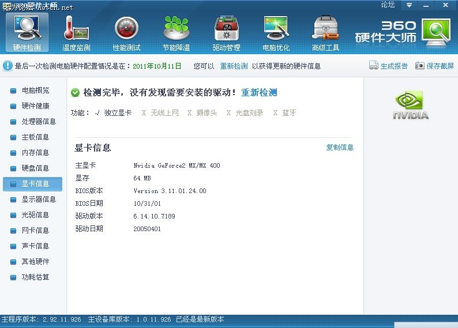Click the 20050401 driver date value
Screen dimensions: 458x328
point(147,229)
